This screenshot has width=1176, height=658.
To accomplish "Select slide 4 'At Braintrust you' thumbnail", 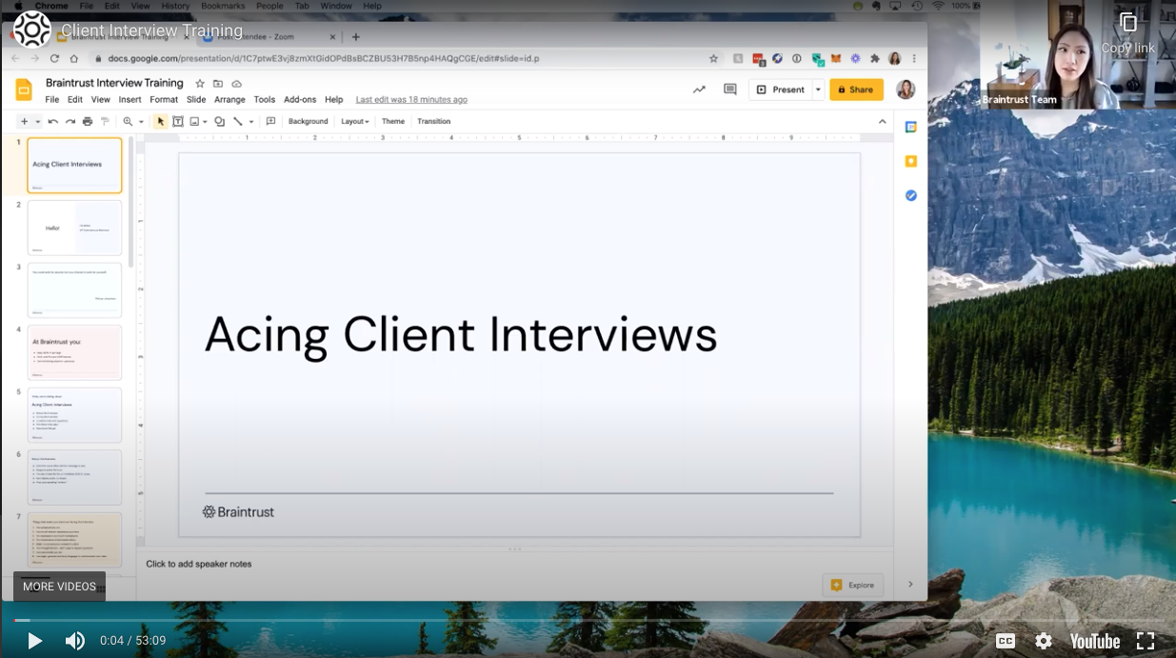I will (x=74, y=352).
